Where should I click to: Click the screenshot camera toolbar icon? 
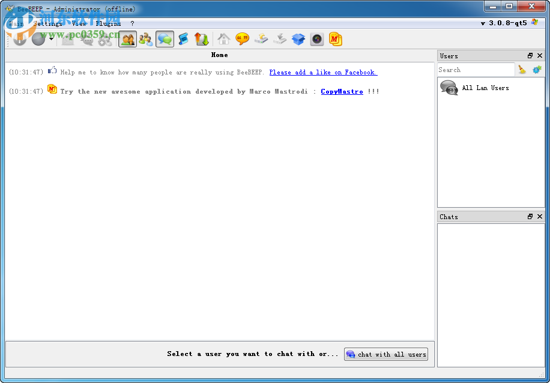pyautogui.click(x=316, y=39)
